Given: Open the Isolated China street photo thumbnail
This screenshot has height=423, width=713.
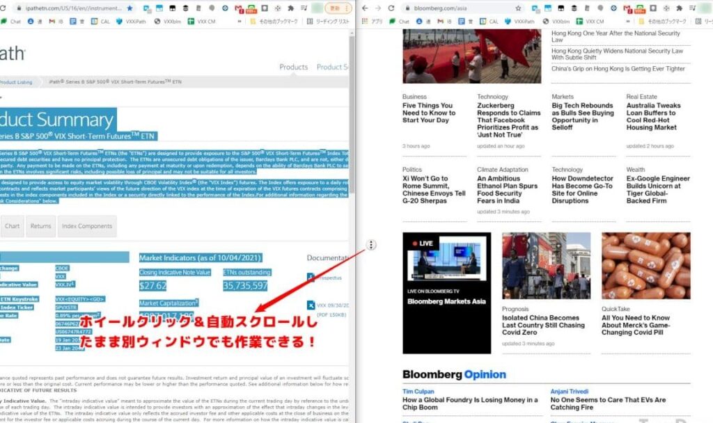Looking at the screenshot, I should [546, 265].
